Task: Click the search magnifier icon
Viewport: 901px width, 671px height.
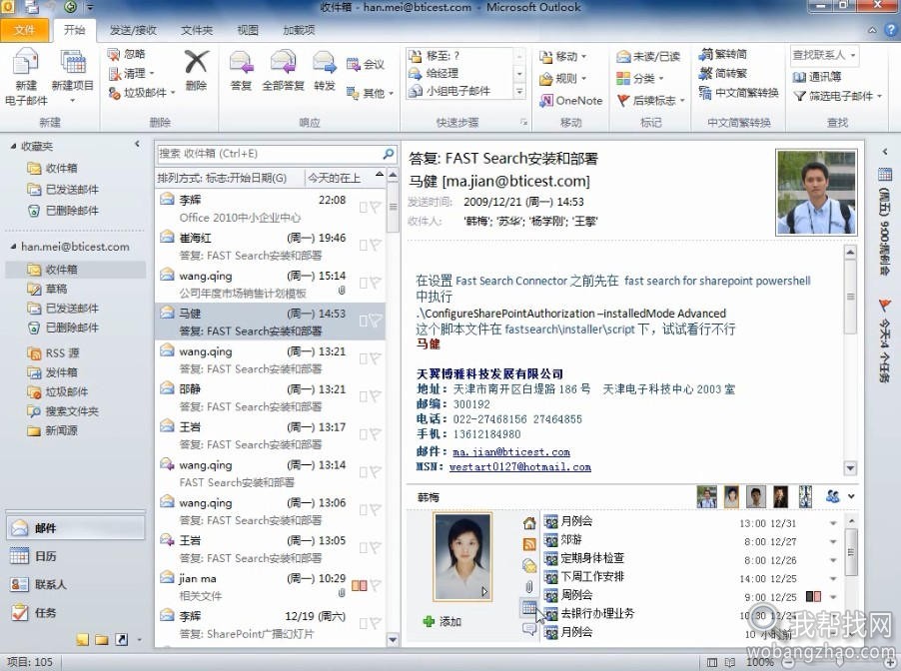Action: point(389,154)
